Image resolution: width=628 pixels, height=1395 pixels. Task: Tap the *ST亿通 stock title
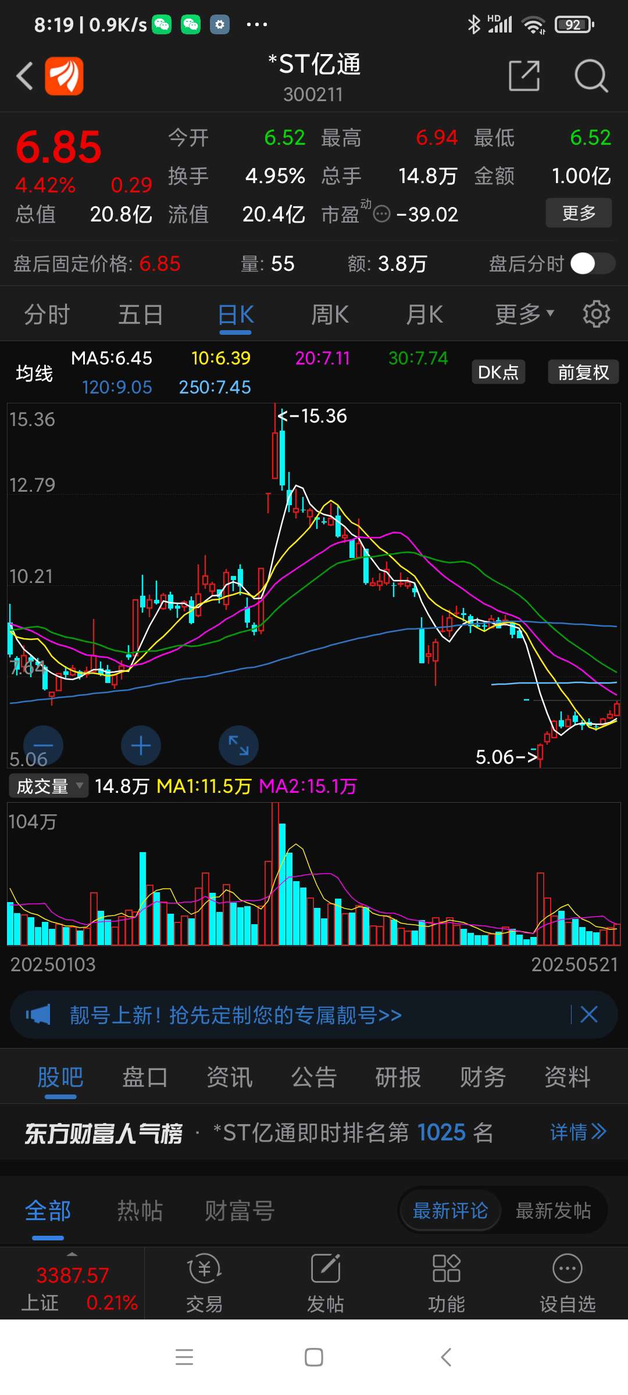coord(314,64)
